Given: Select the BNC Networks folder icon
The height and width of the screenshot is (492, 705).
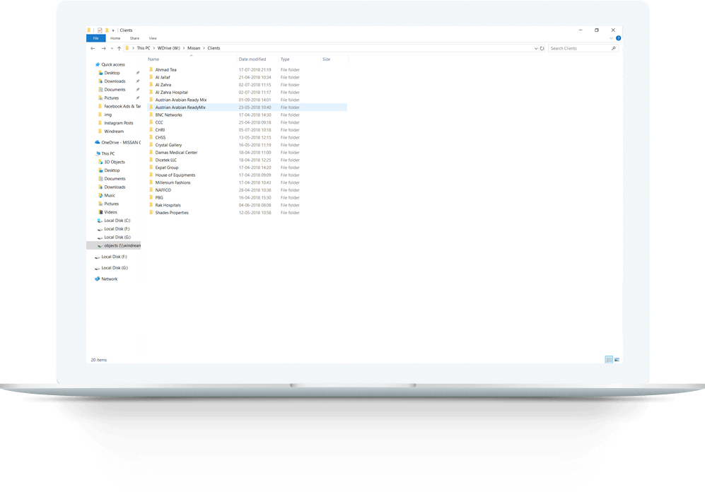Looking at the screenshot, I should point(151,115).
